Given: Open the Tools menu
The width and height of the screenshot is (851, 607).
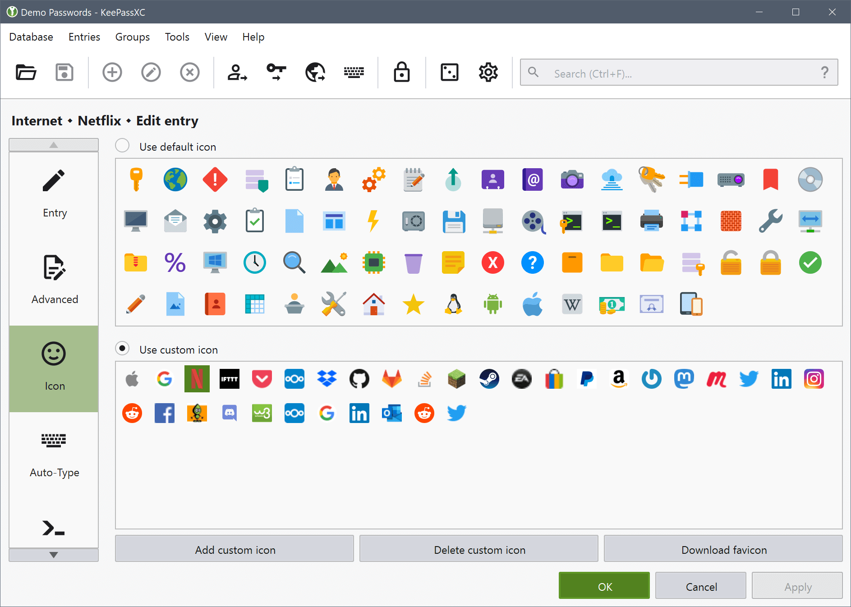Looking at the screenshot, I should [x=176, y=37].
